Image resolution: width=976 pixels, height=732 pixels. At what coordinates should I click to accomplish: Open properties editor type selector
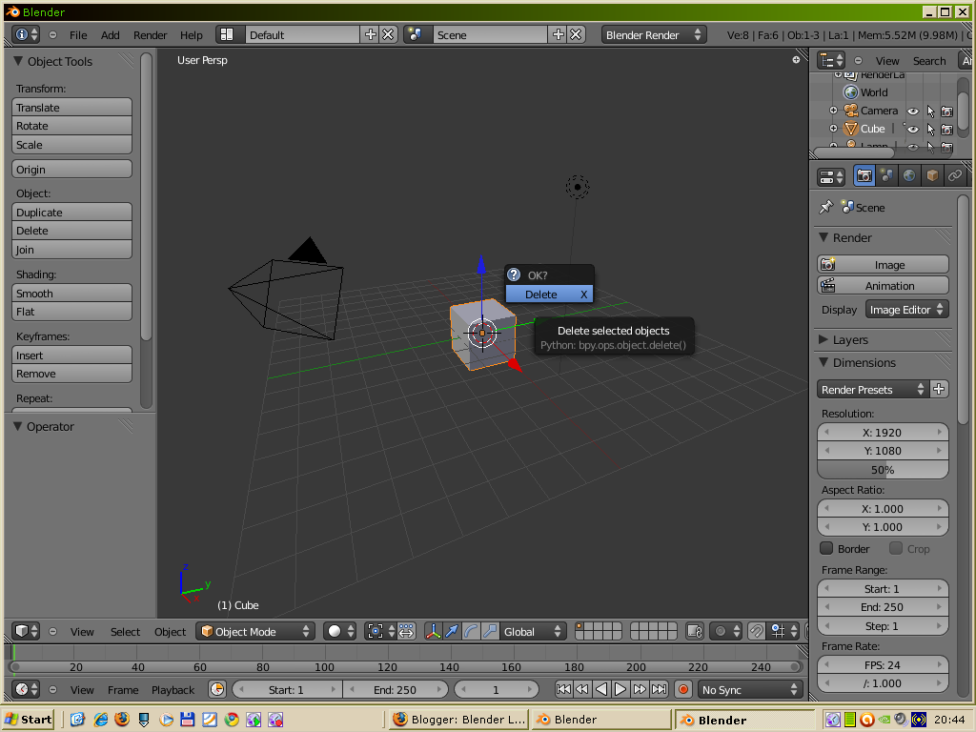tap(831, 176)
